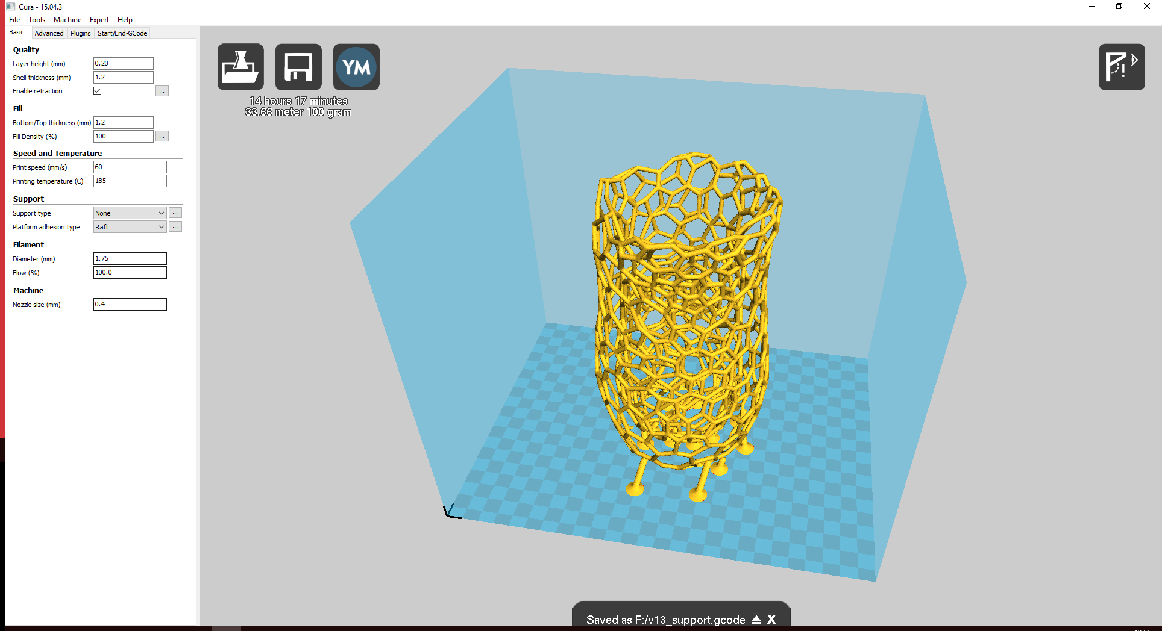Dismiss the Saved as gcode notification
The width and height of the screenshot is (1162, 631).
[x=771, y=619]
